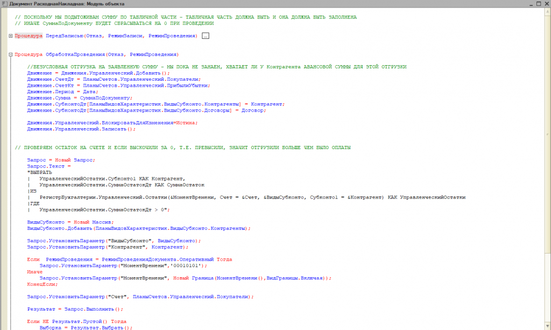Click line 'Если НЕ Результат.Пустой() Тогда'

click(x=76, y=321)
